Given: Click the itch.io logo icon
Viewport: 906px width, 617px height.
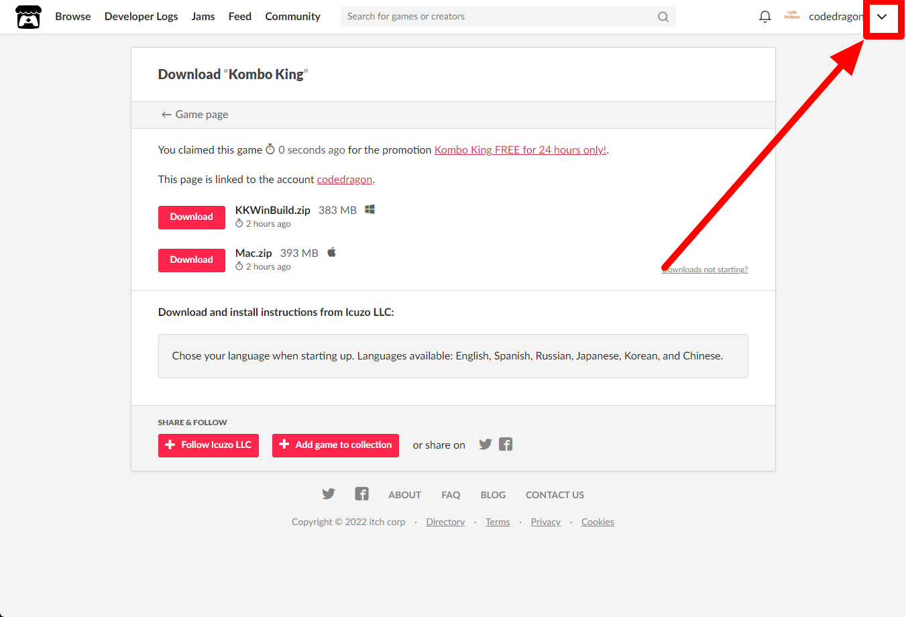Looking at the screenshot, I should pyautogui.click(x=28, y=17).
